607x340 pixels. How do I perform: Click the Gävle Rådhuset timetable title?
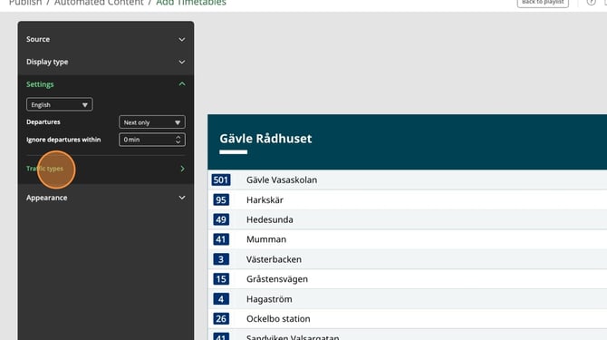pos(265,139)
